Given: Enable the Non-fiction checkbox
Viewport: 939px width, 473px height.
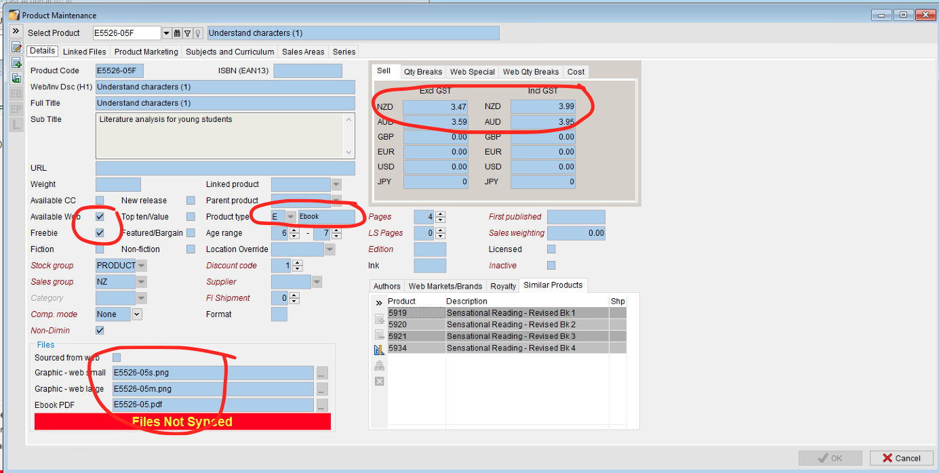Looking at the screenshot, I should 191,249.
